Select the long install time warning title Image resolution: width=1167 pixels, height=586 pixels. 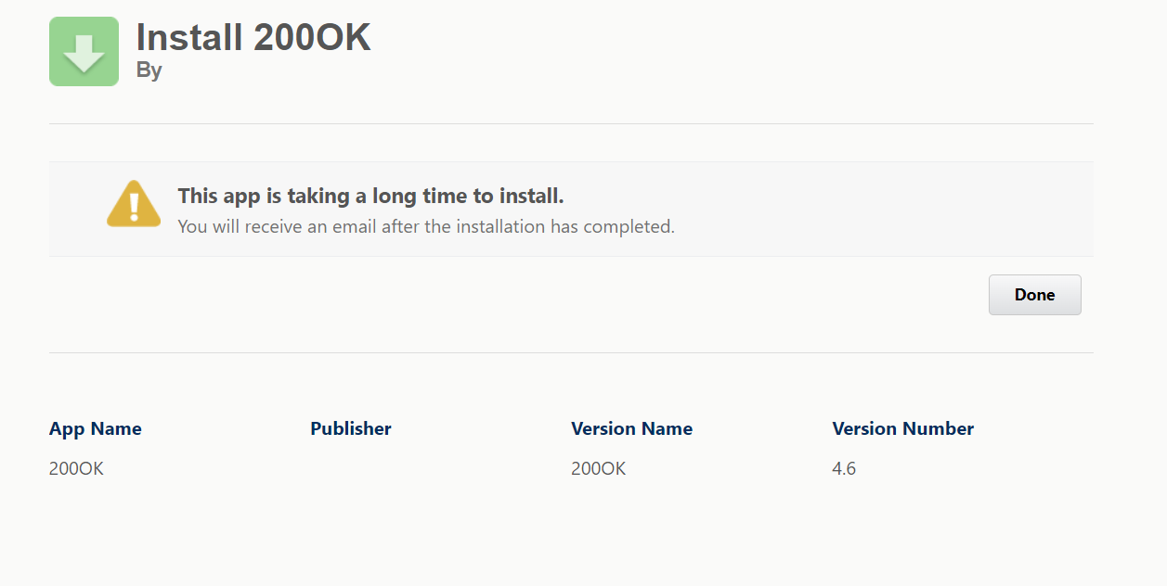pyautogui.click(x=370, y=196)
